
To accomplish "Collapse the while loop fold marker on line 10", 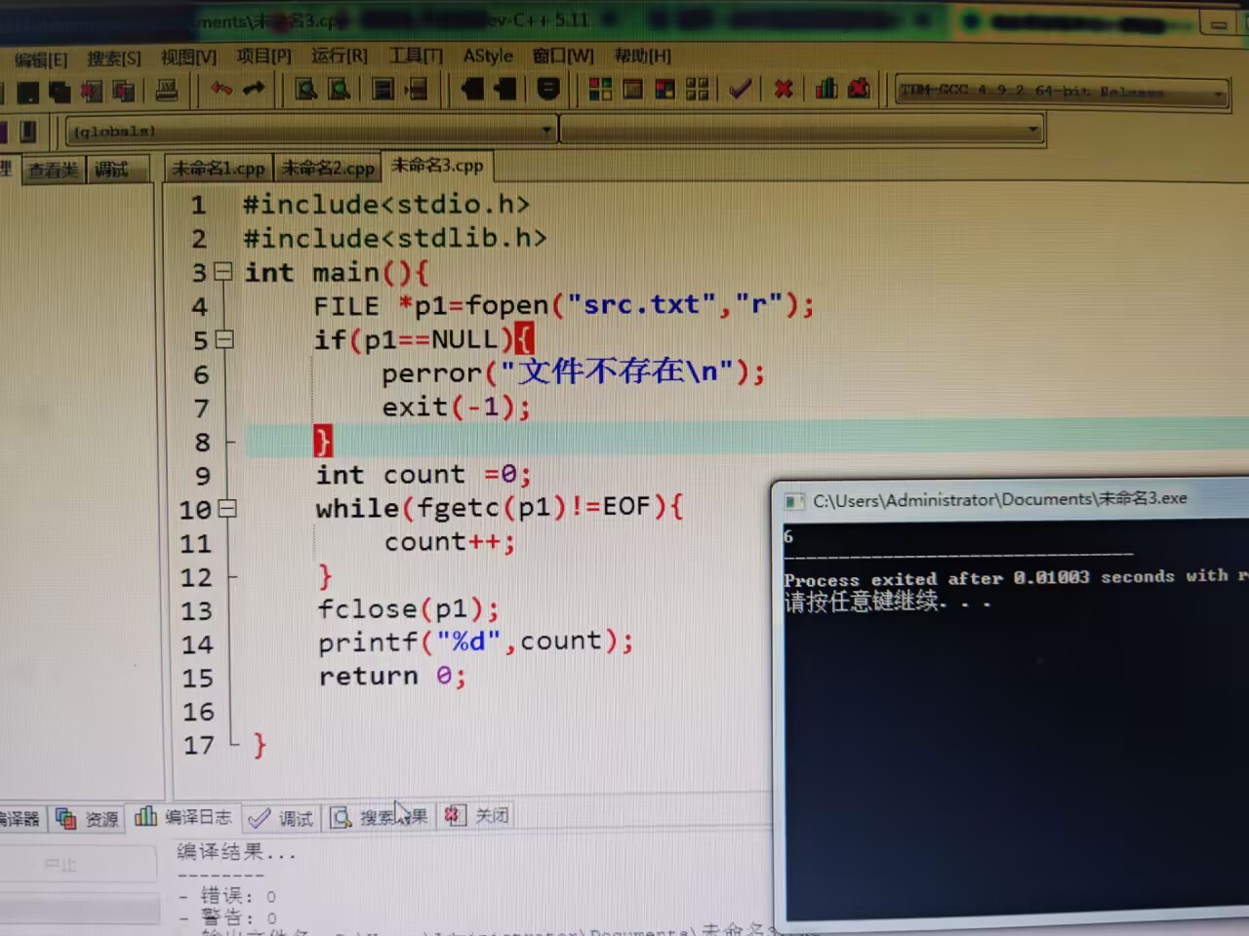I will click(x=227, y=509).
